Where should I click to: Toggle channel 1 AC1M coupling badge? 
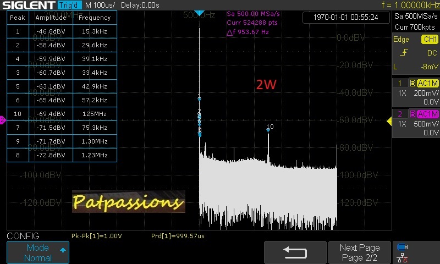tap(427, 83)
